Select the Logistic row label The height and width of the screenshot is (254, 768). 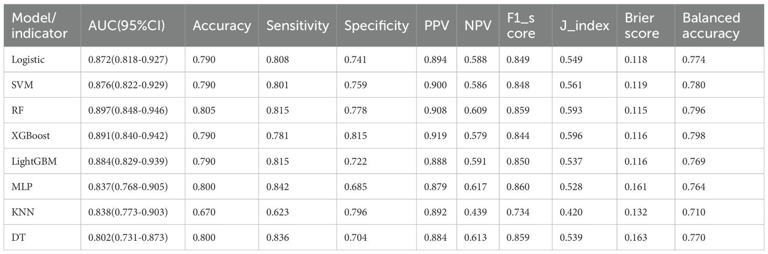click(x=28, y=60)
